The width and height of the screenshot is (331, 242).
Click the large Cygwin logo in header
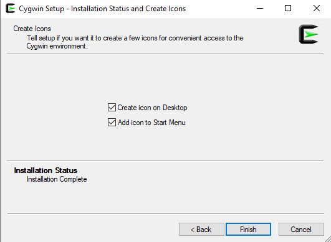tap(309, 34)
